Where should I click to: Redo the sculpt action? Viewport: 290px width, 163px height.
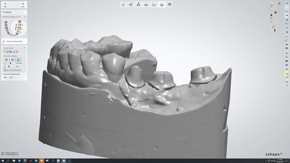click(x=11, y=77)
